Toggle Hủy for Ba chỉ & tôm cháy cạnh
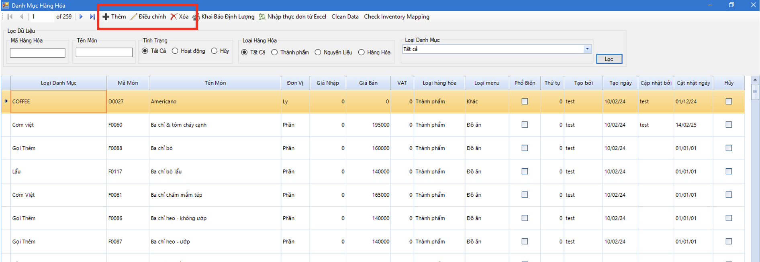 pyautogui.click(x=729, y=125)
